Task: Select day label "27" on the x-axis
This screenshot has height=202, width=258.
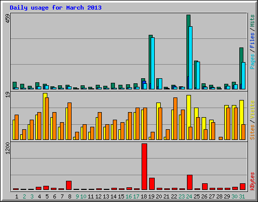Action: (212, 196)
